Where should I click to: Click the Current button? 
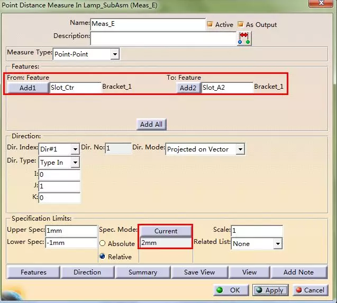[166, 231]
